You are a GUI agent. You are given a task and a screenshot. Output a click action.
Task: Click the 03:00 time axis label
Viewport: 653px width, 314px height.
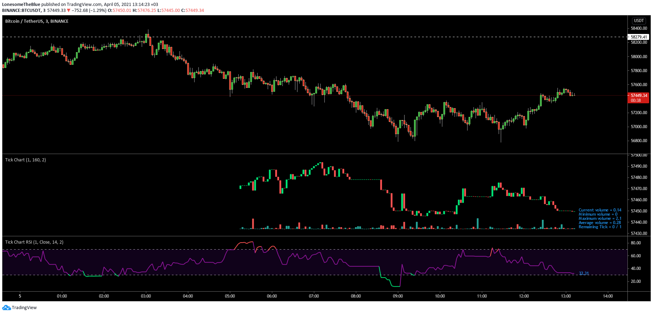coord(146,296)
